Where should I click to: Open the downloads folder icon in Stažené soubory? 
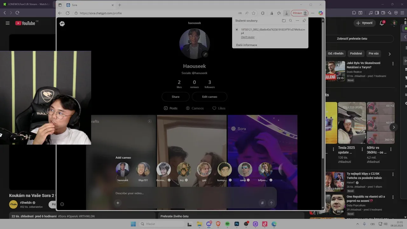coord(284,21)
